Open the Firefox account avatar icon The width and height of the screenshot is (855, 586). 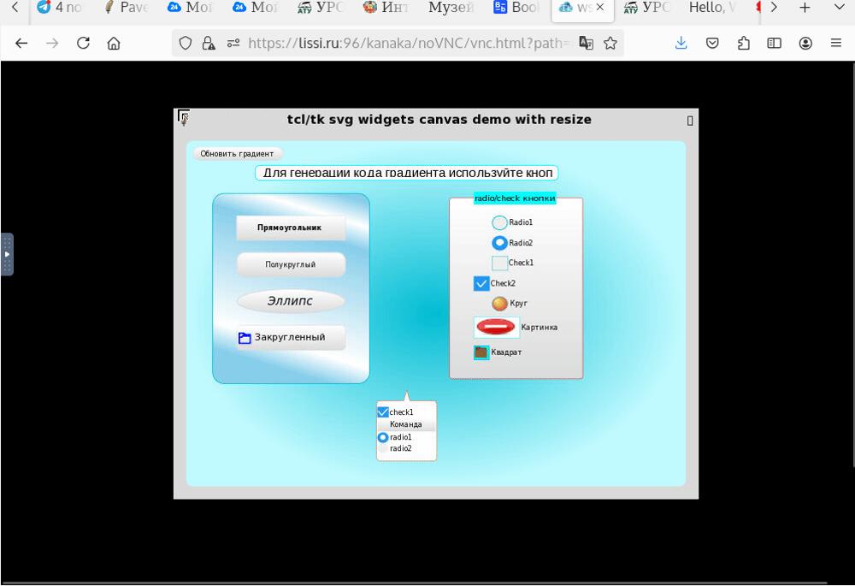805,43
